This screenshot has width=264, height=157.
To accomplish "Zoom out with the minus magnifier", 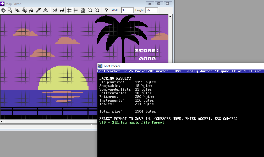I will tap(90, 10).
